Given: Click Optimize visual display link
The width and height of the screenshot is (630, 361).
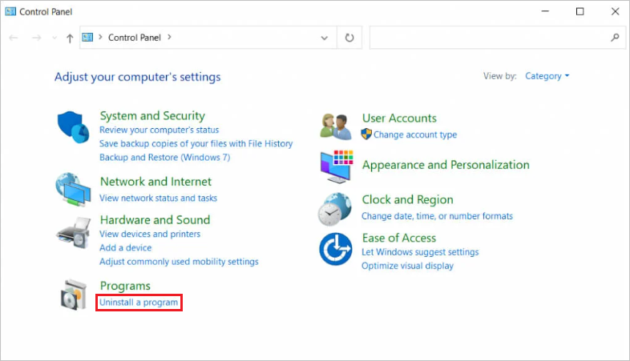Looking at the screenshot, I should coord(407,266).
